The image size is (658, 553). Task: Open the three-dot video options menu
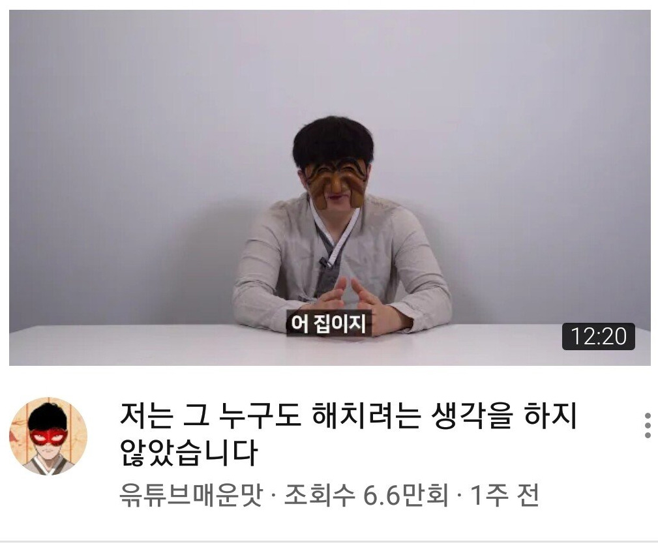[x=648, y=425]
